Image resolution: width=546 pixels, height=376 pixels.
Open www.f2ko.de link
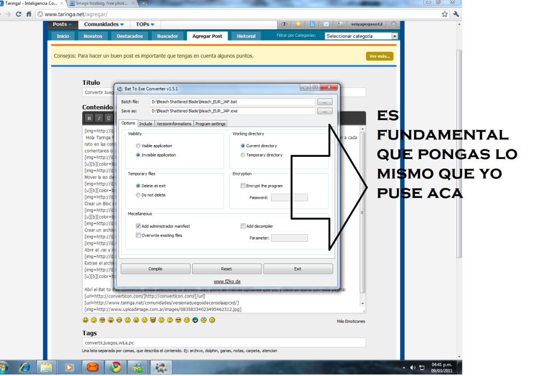(x=227, y=282)
